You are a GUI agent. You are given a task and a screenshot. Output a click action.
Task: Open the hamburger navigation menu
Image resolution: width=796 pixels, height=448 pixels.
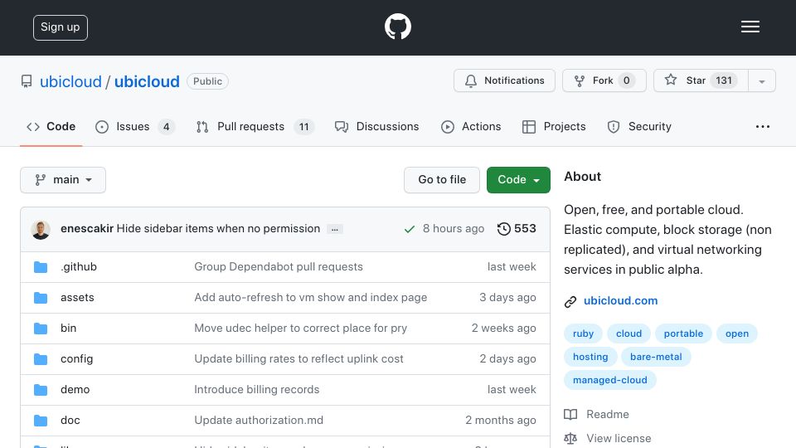click(750, 27)
